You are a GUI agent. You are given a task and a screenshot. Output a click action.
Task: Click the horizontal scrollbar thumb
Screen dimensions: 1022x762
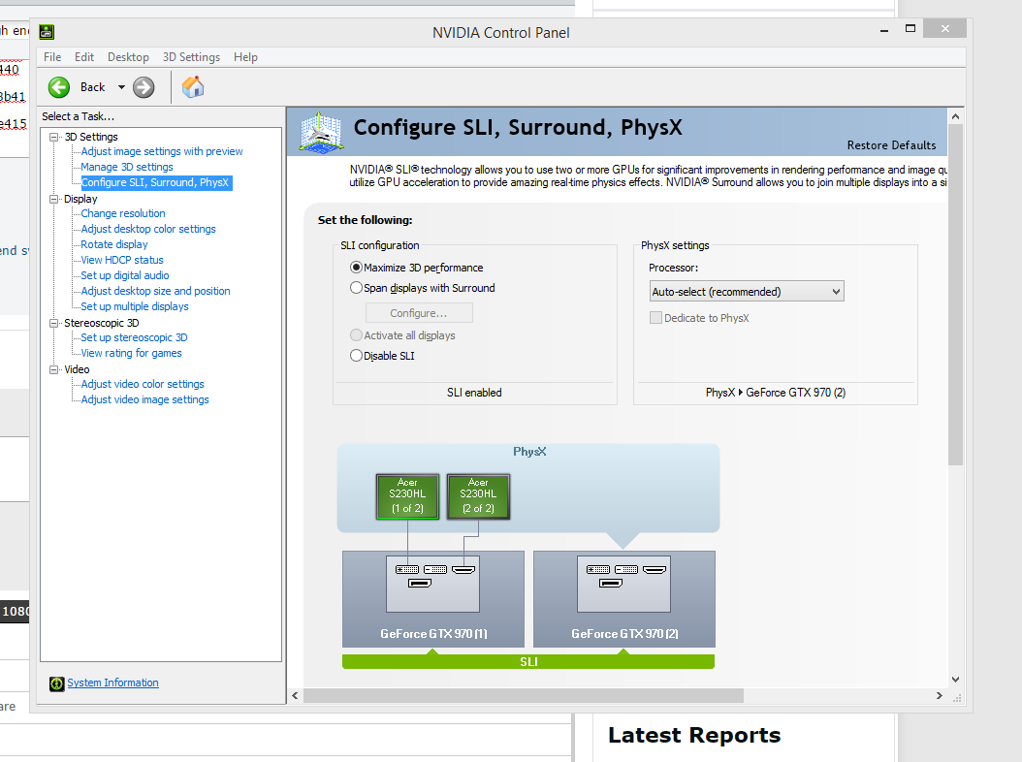[524, 695]
